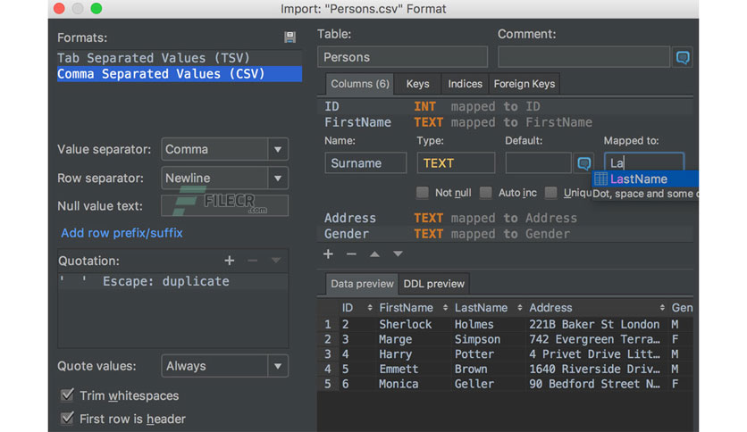This screenshot has width=747, height=432.
Task: Select Tab Separated Values (TSV) format
Action: pos(179,57)
